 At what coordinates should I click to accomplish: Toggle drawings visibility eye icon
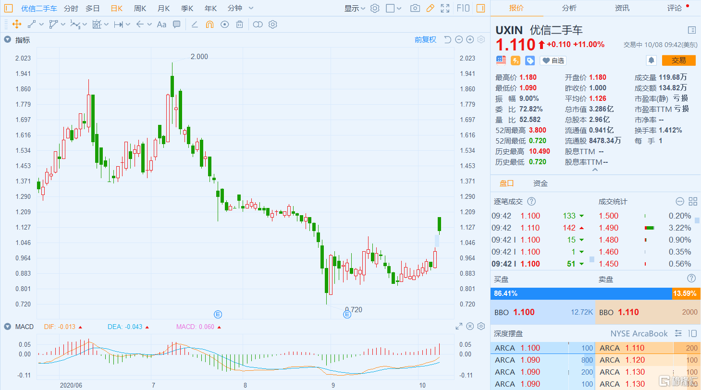point(224,24)
